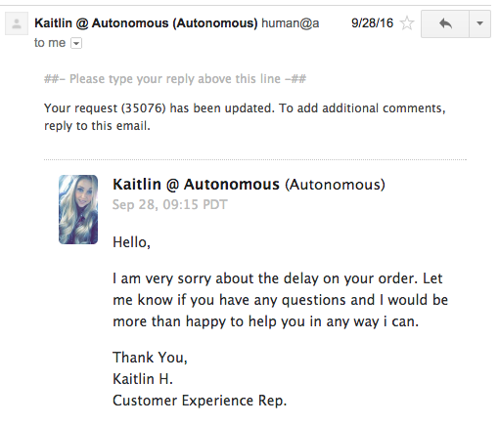This screenshot has height=425, width=499.
Task: Click the sender's default avatar icon
Action: (x=17, y=23)
